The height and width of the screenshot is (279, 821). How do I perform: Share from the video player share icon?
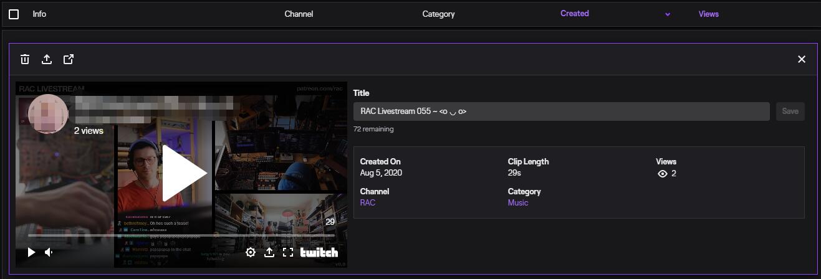pos(269,252)
